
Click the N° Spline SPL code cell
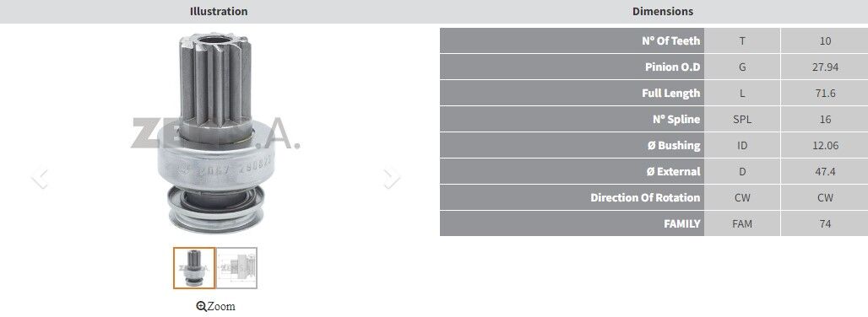point(742,119)
